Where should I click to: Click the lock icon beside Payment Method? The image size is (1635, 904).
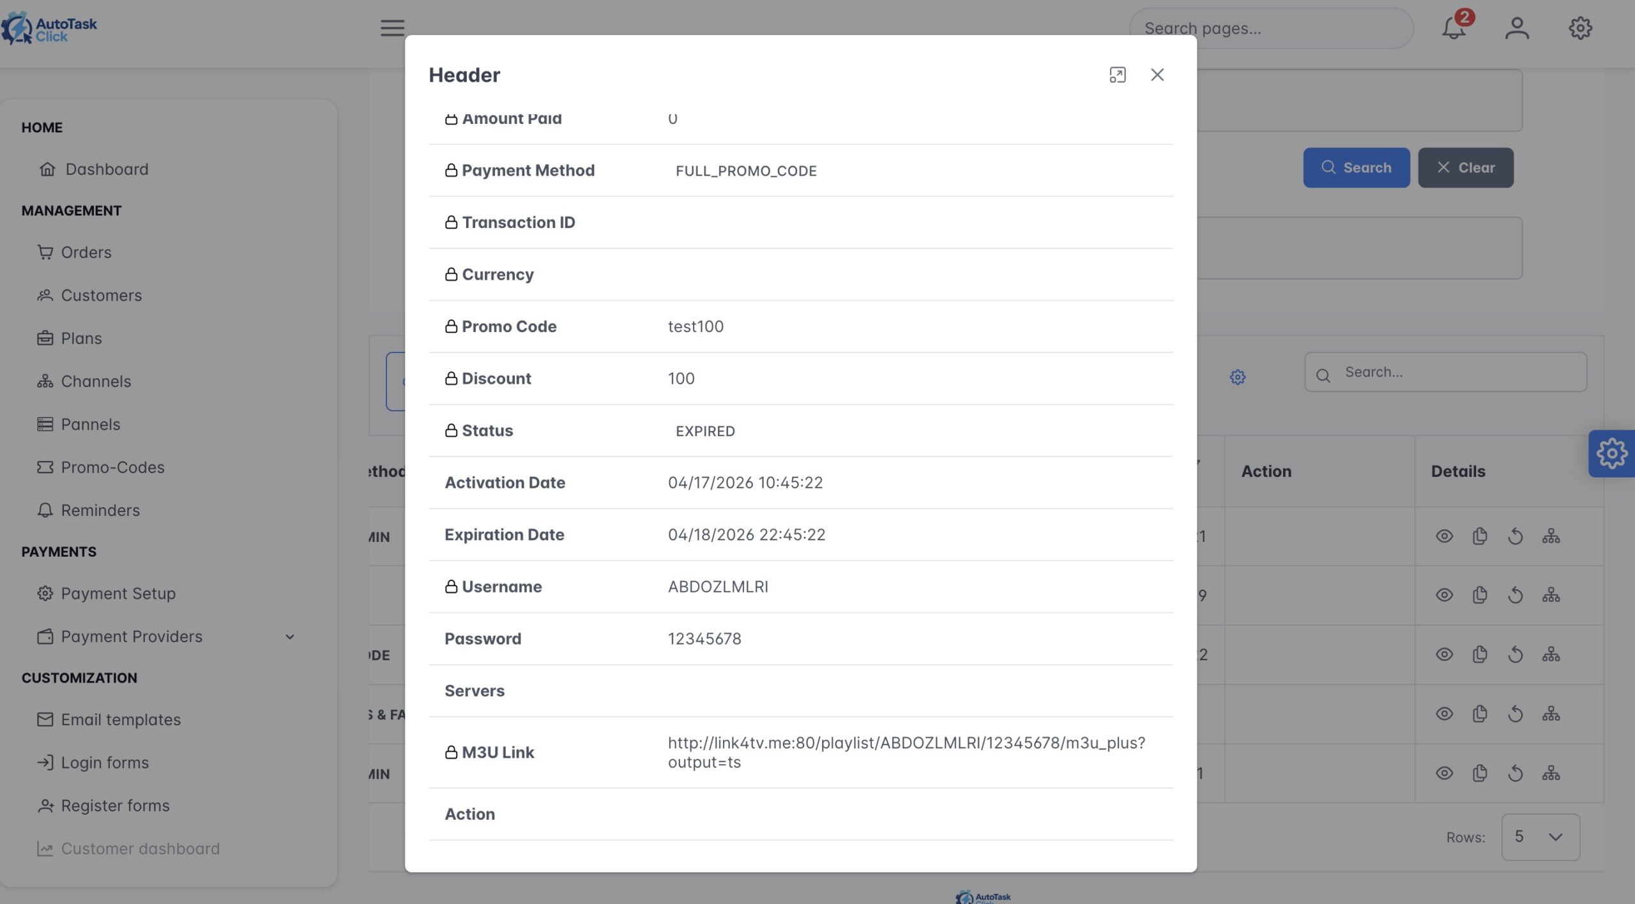451,170
